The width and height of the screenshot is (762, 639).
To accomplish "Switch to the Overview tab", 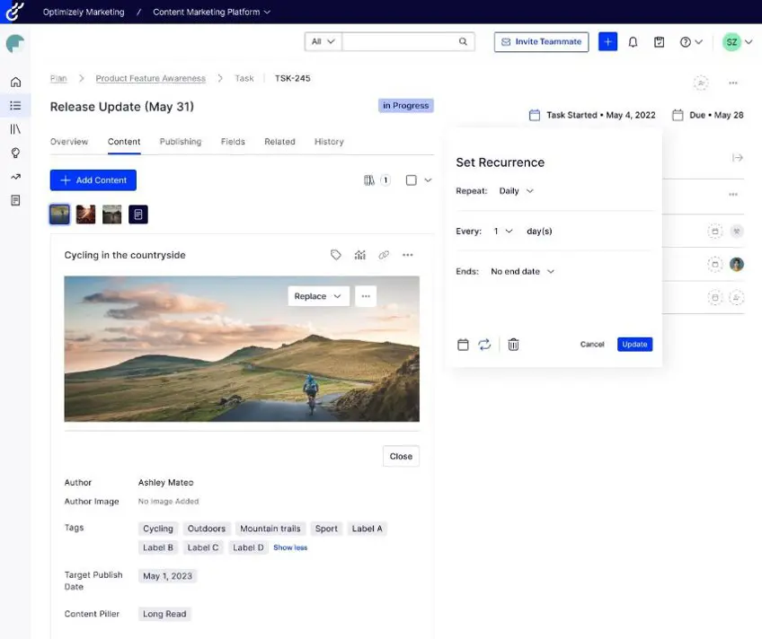I will (69, 142).
